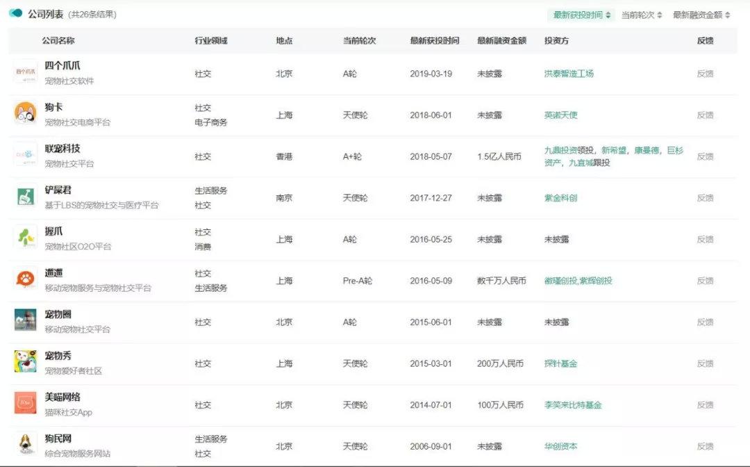Open company 铲屎君
The width and height of the screenshot is (750, 467).
click(x=58, y=190)
